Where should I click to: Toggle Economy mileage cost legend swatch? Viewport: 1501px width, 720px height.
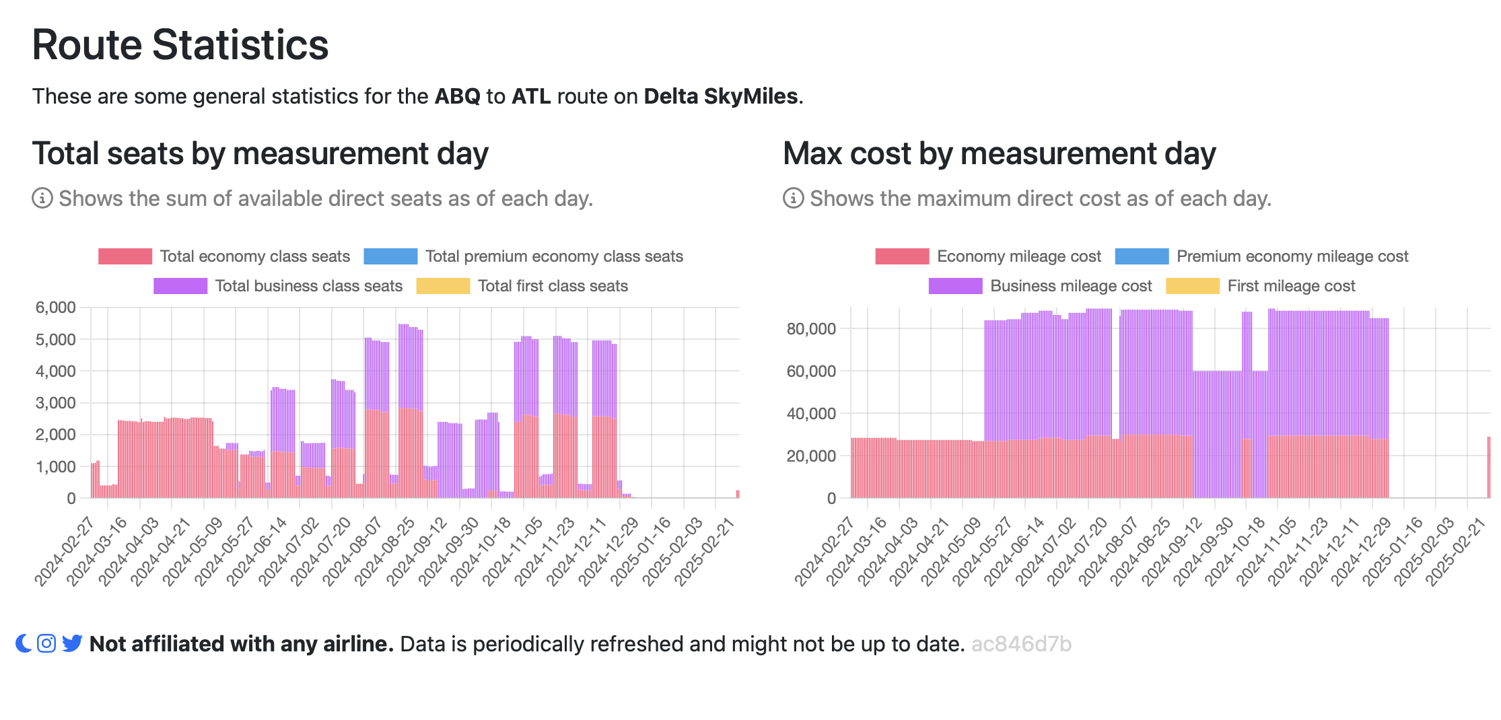tap(902, 256)
